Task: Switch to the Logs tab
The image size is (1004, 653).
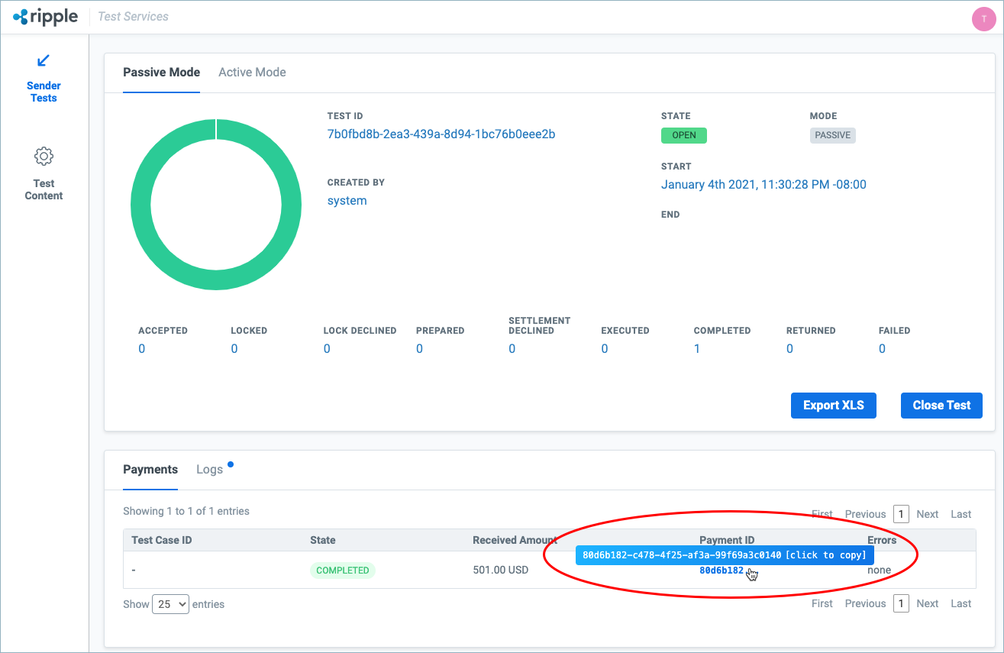Action: click(x=209, y=469)
